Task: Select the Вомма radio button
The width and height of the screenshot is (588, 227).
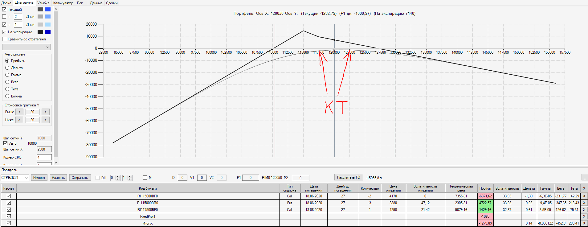Action: coord(7,96)
